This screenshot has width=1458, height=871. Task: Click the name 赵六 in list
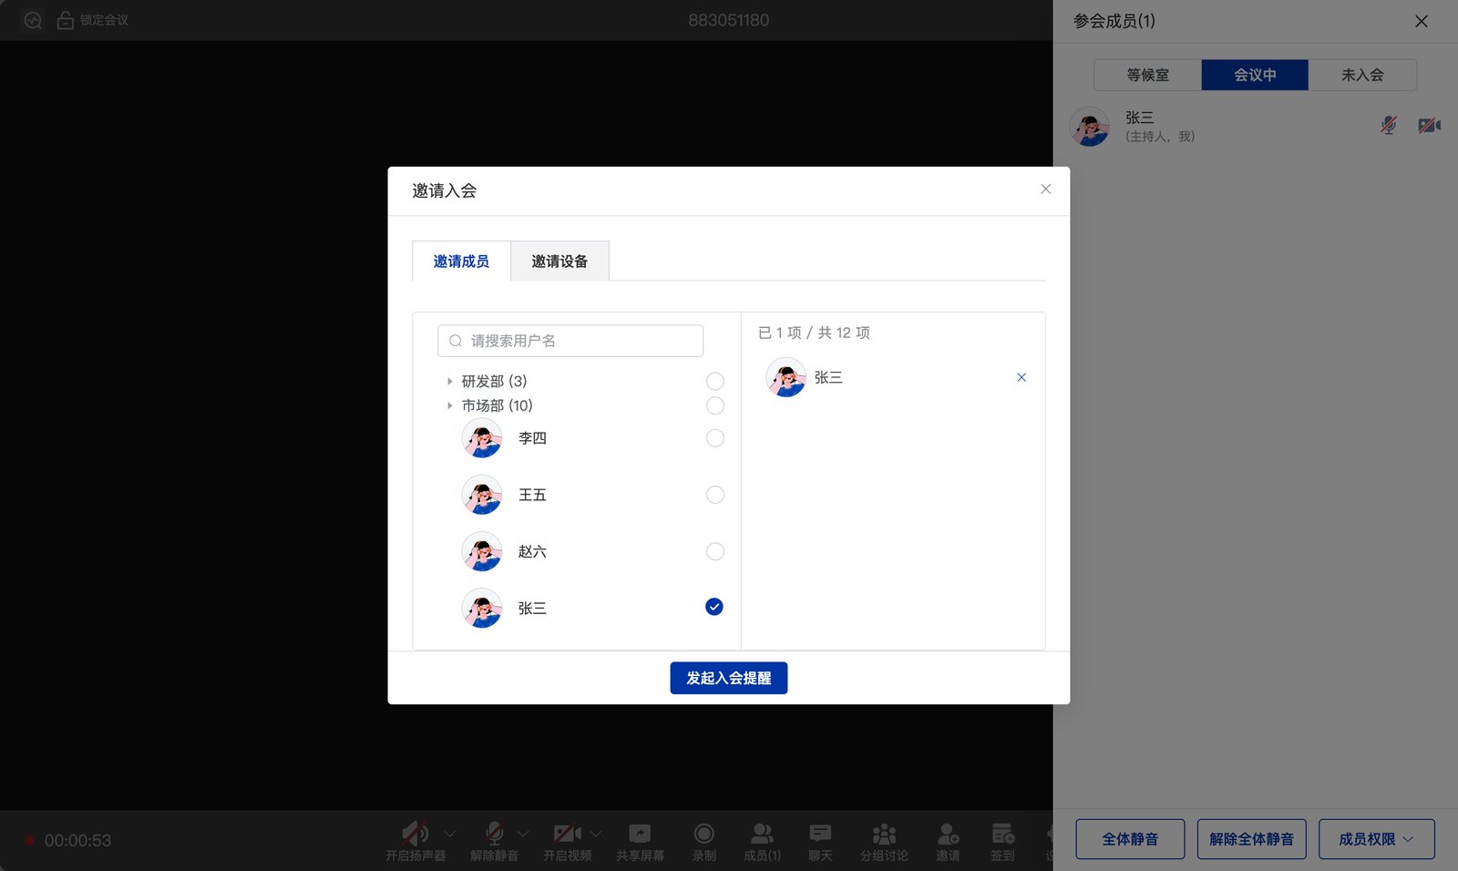click(532, 551)
